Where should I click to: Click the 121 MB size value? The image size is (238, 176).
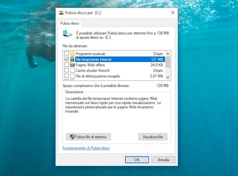tap(157, 59)
